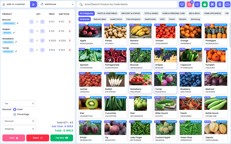Click the Shipping amount input
The height and width of the screenshot is (144, 231).
(19, 129)
